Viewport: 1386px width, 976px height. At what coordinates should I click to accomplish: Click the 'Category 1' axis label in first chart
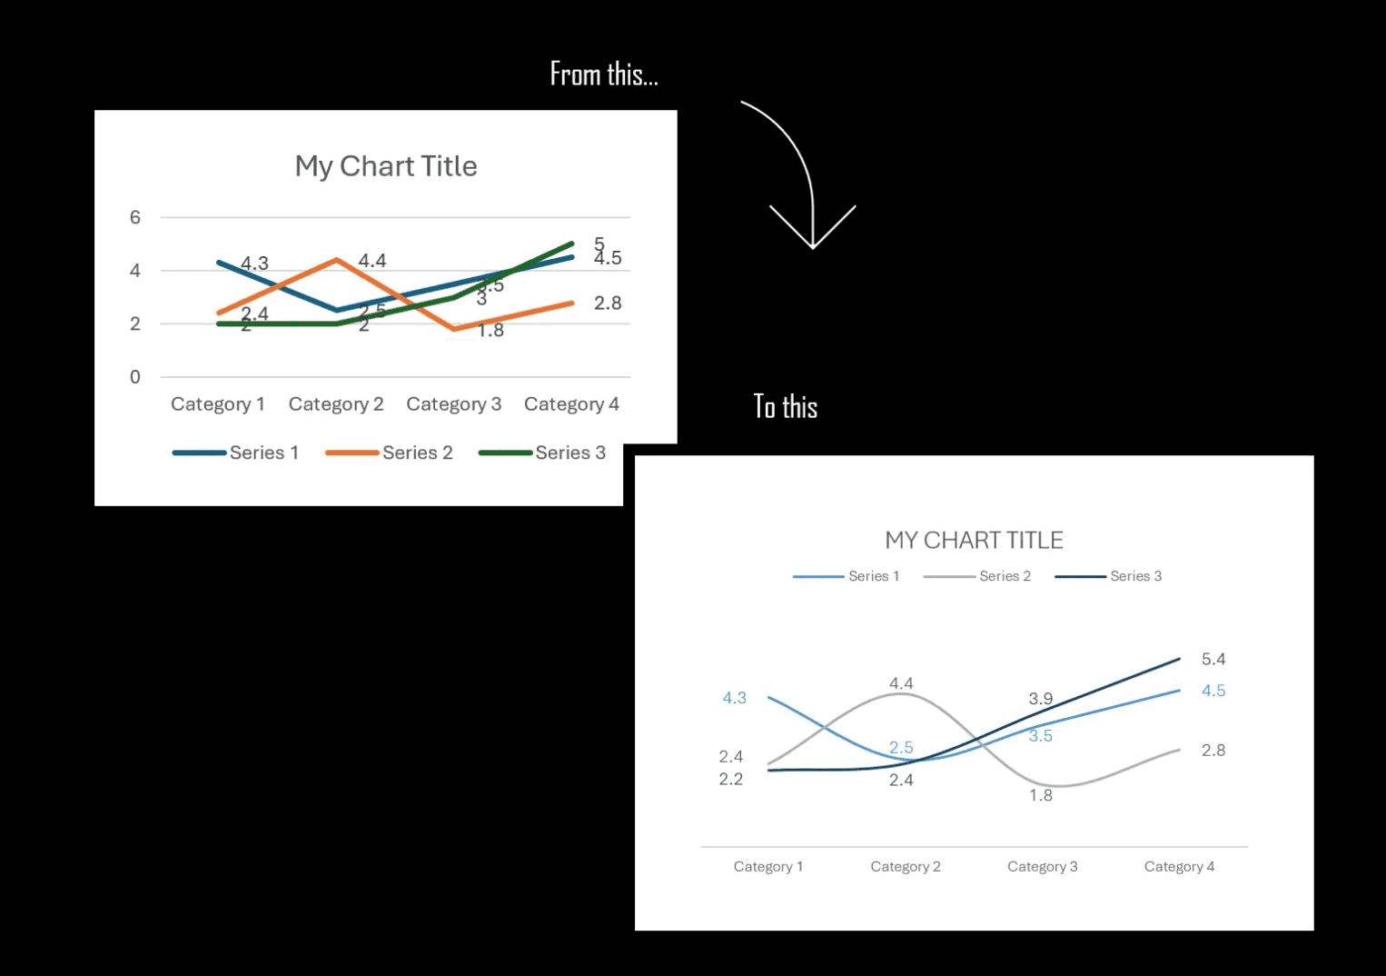point(218,404)
